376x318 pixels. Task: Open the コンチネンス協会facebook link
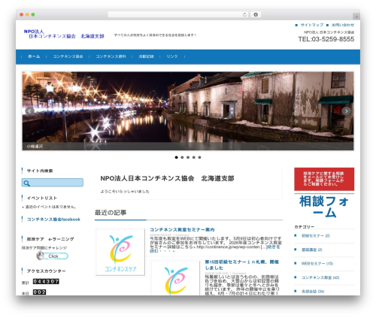pyautogui.click(x=53, y=220)
